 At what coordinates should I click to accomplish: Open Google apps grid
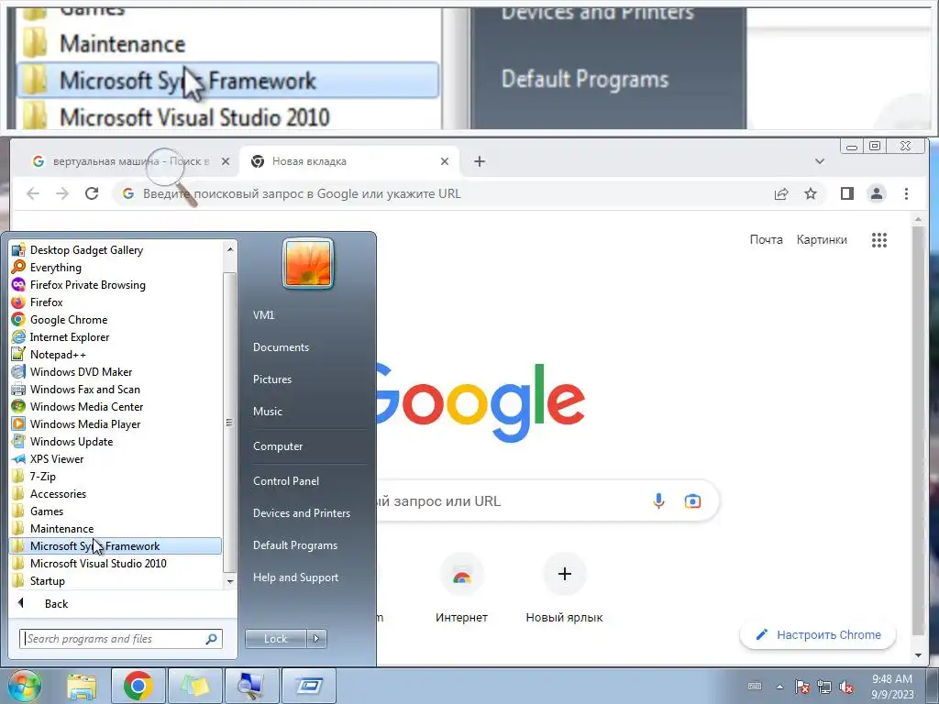pyautogui.click(x=879, y=240)
